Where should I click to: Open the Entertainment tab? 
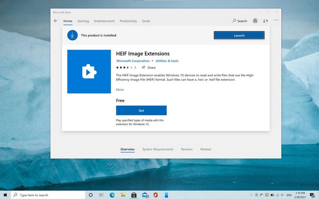pos(104,21)
